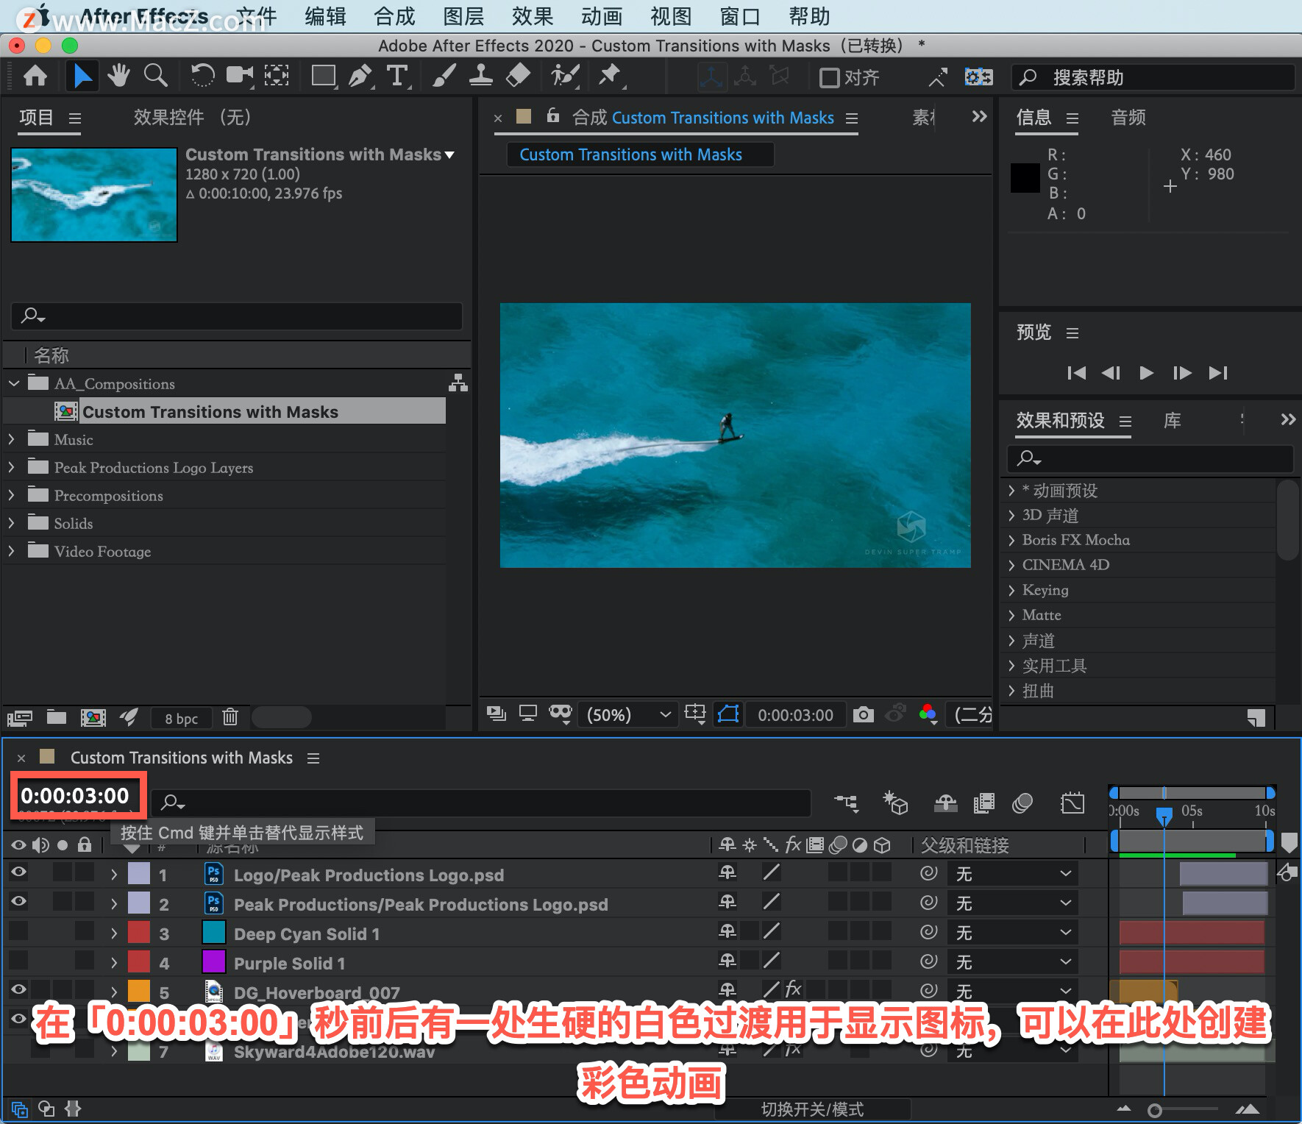Jump to the first frame
This screenshot has width=1302, height=1124.
click(1076, 373)
